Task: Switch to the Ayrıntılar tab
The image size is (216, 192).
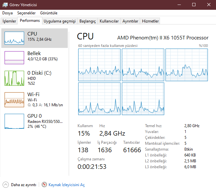Action: coord(130,21)
